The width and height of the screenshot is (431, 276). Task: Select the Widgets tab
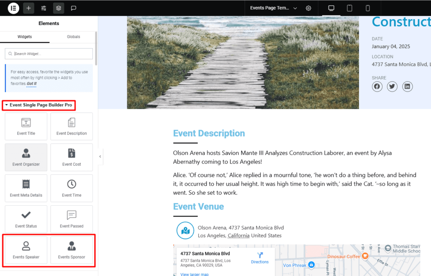click(x=25, y=37)
